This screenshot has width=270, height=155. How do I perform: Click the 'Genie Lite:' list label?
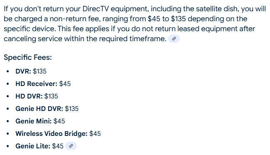coord(33,146)
